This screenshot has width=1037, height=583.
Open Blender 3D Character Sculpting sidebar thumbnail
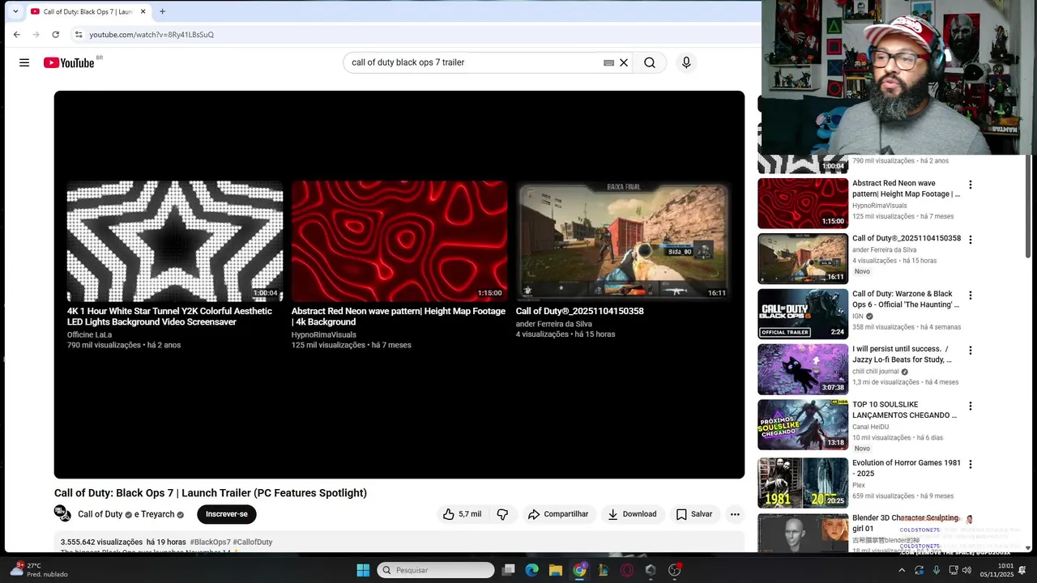[803, 533]
